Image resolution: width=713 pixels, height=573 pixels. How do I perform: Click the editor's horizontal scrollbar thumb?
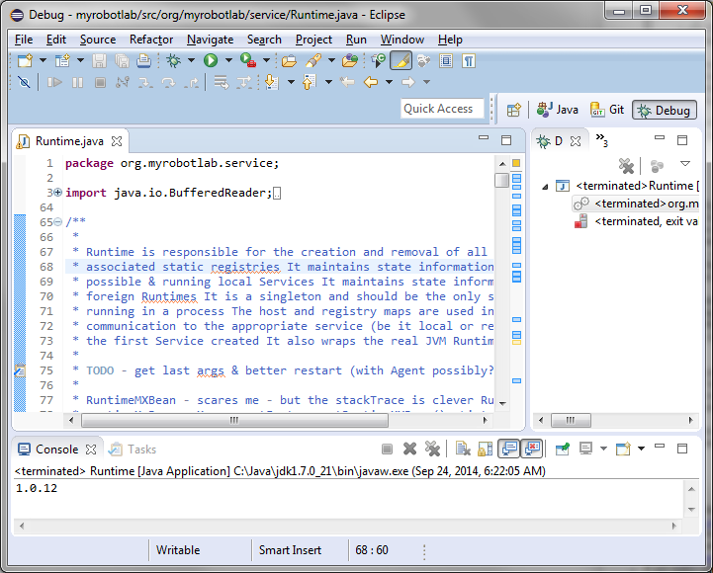point(234,420)
